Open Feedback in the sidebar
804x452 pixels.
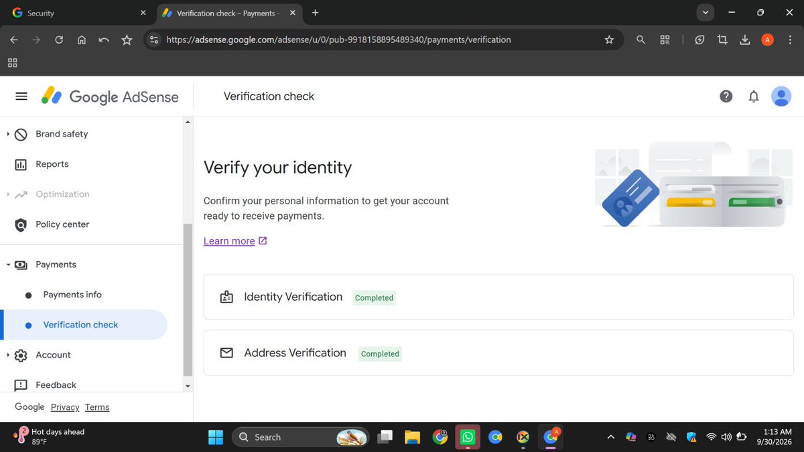pyautogui.click(x=56, y=385)
